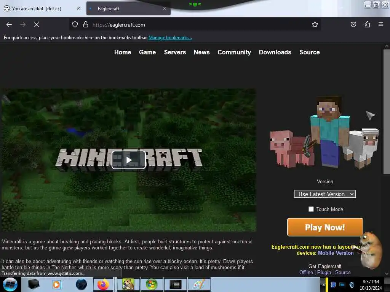Close the Eaglercraft tab
The width and height of the screenshot is (390, 292).
[165, 8]
